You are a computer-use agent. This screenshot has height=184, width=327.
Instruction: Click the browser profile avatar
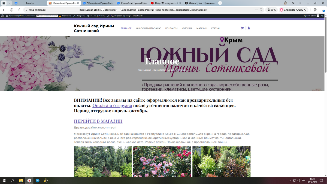click(x=286, y=3)
